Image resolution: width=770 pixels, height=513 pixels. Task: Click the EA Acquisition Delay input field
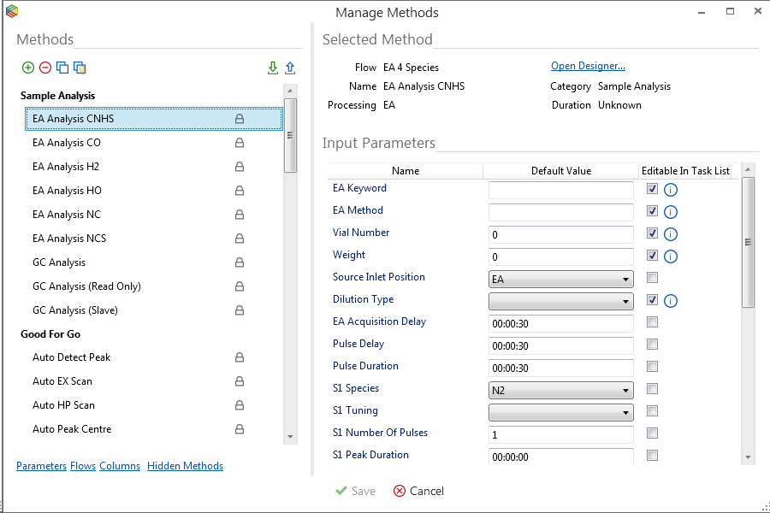pyautogui.click(x=560, y=323)
